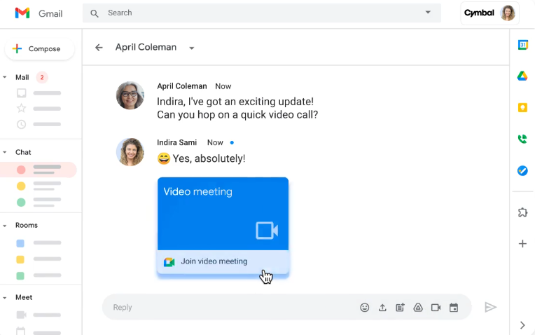Go back with the left arrow

coord(99,48)
